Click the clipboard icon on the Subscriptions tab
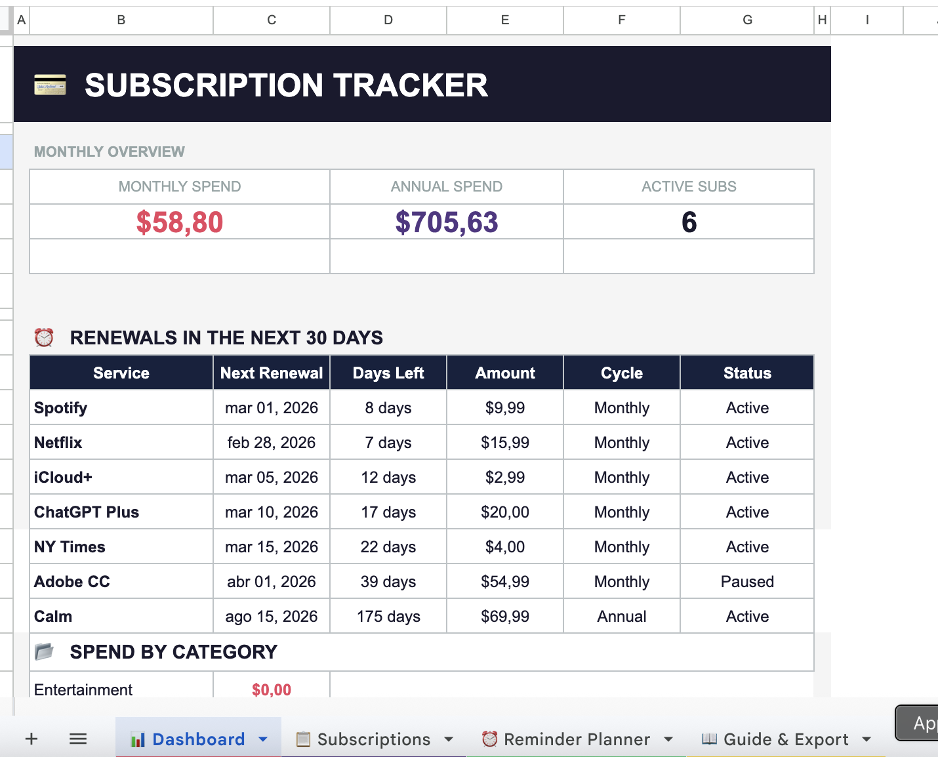Viewport: 938px width, 757px height. tap(303, 739)
